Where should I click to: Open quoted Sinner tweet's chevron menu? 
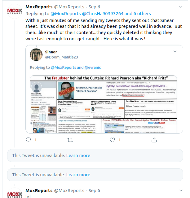coord(175,51)
